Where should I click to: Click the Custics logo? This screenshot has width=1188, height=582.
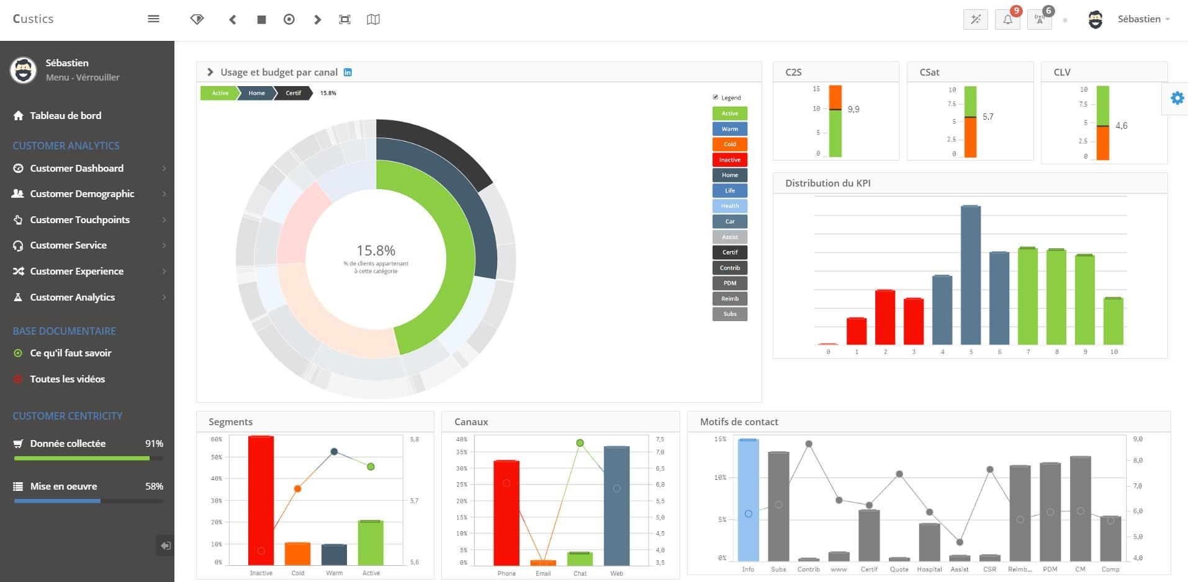click(x=33, y=19)
